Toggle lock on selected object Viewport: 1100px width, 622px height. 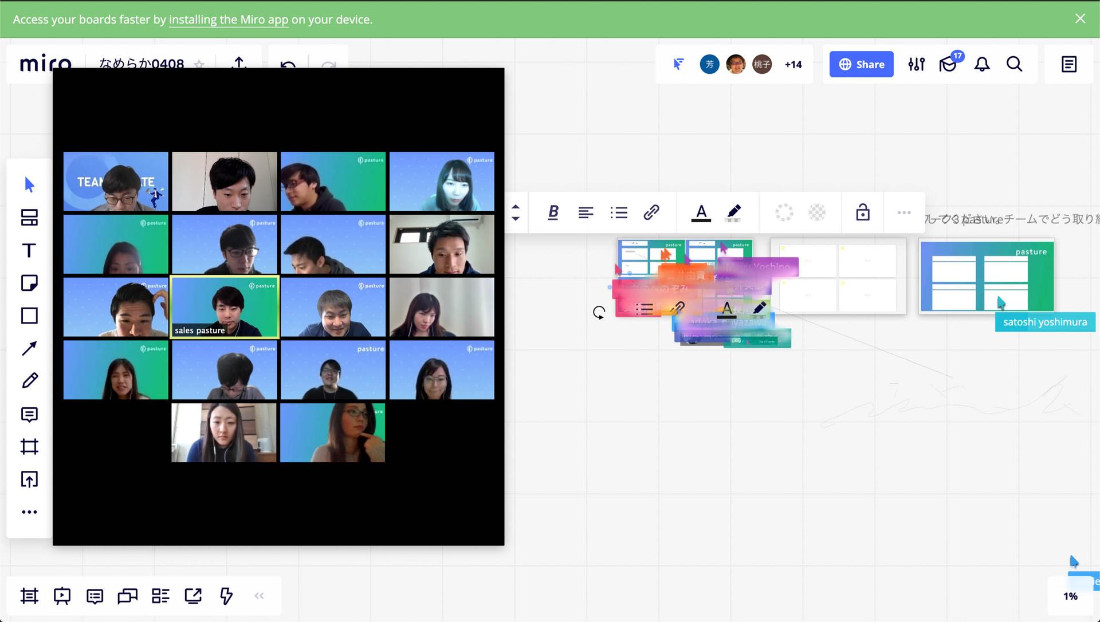(x=863, y=212)
